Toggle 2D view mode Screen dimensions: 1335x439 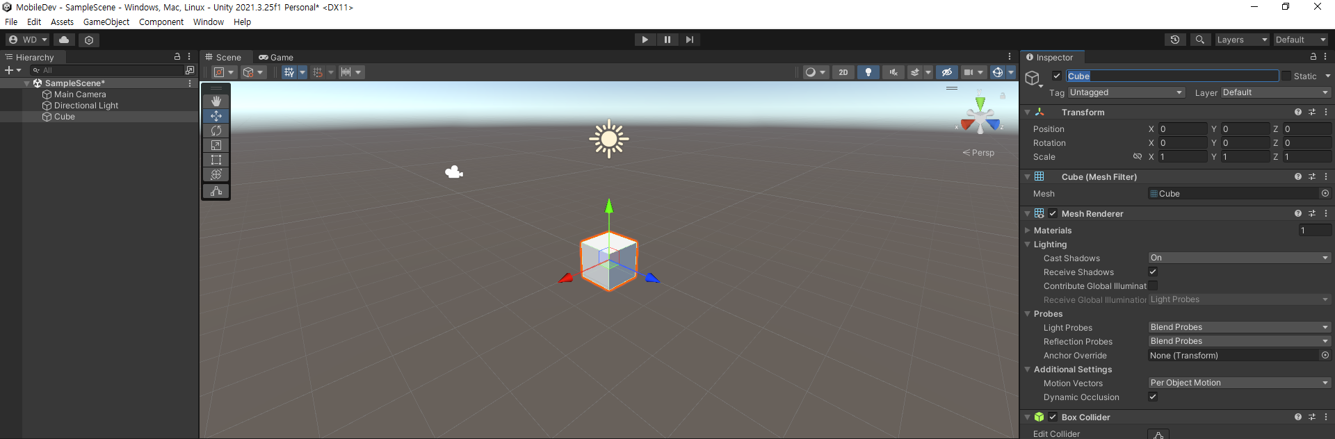click(x=843, y=72)
